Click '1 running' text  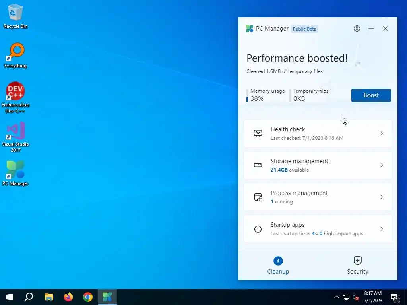[x=282, y=202]
